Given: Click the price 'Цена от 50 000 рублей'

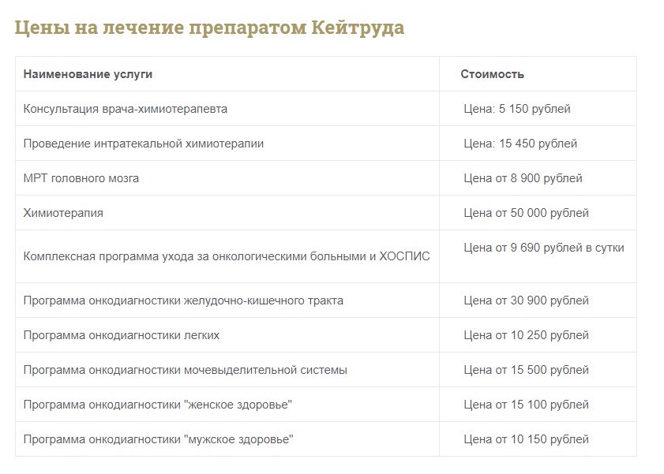Looking at the screenshot, I should point(527,213).
